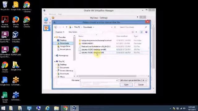Launch the GoToWebinar desktop shortcut
198x111 pixels.
(16, 96)
